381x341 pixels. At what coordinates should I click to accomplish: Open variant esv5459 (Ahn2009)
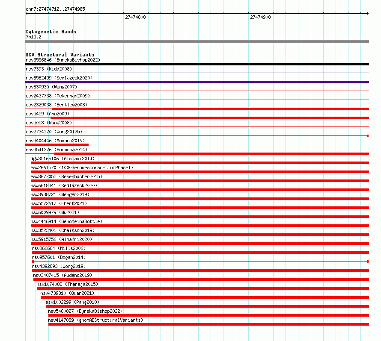[x=48, y=114]
